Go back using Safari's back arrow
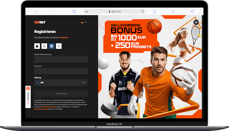 pos(36,11)
